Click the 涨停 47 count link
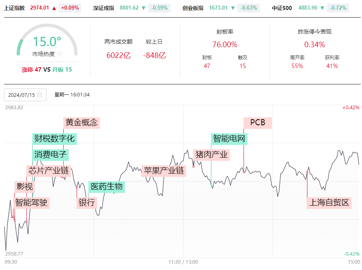This screenshot has height=270, width=362. coord(32,69)
